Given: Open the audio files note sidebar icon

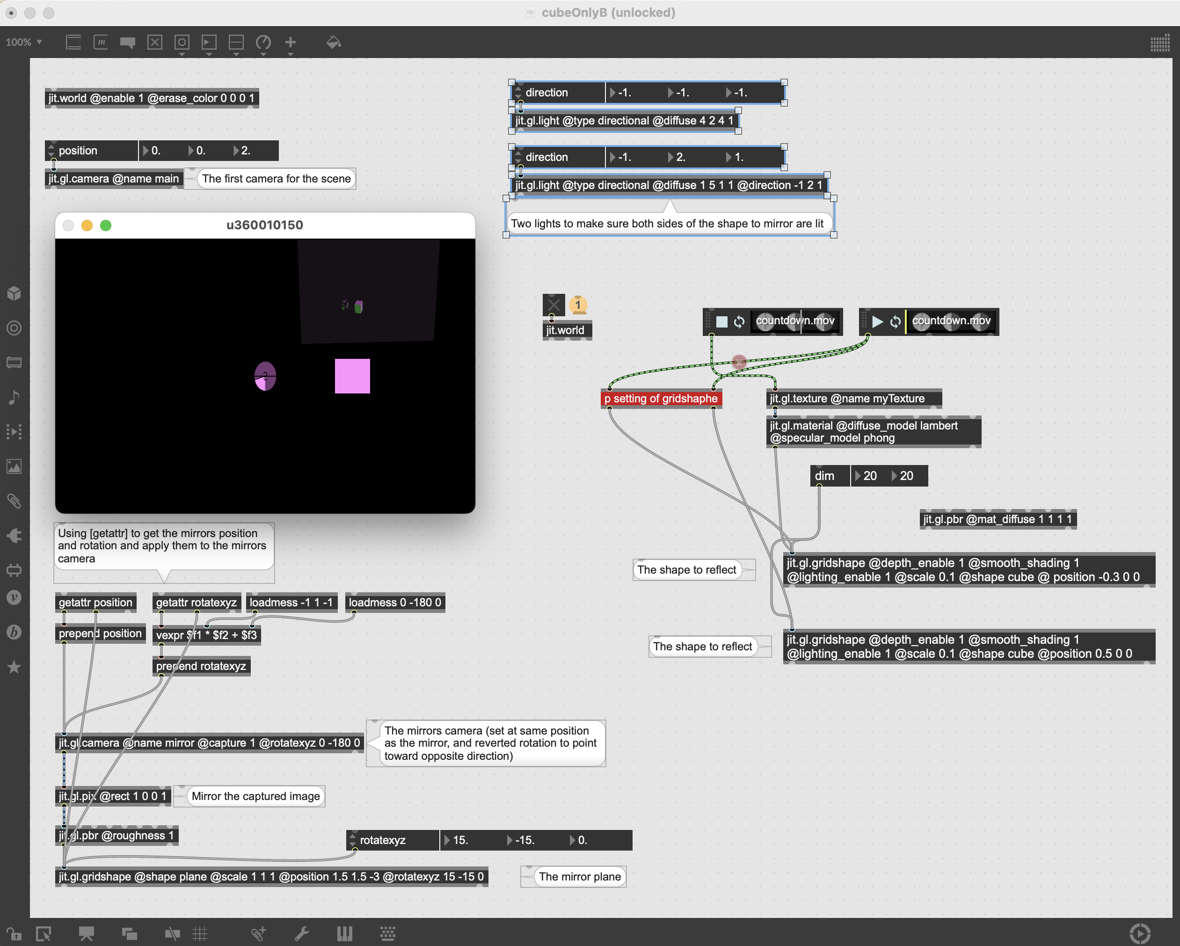Looking at the screenshot, I should tap(14, 397).
